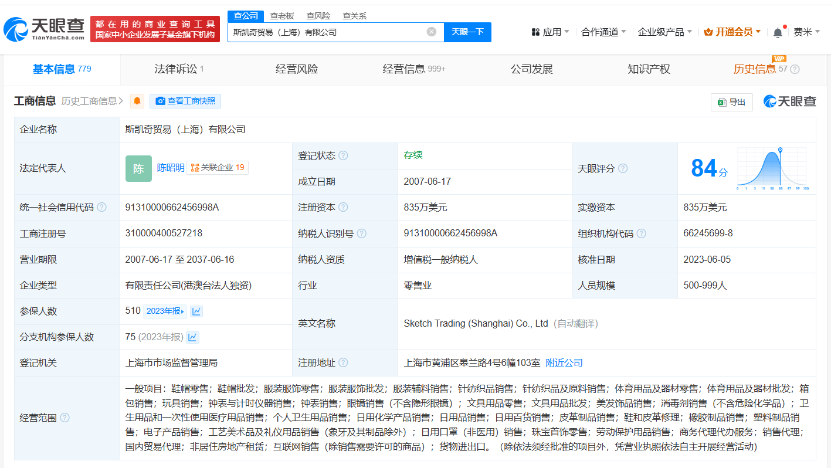831x468 pixels.
Task: Select the 法律诉讼 tab
Action: (179, 69)
